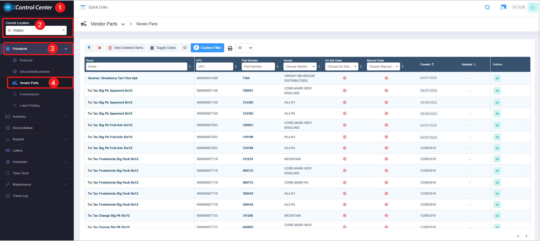View the part 156901 row eye icon
Image resolution: width=540 pixels, height=241 pixels.
(x=497, y=125)
